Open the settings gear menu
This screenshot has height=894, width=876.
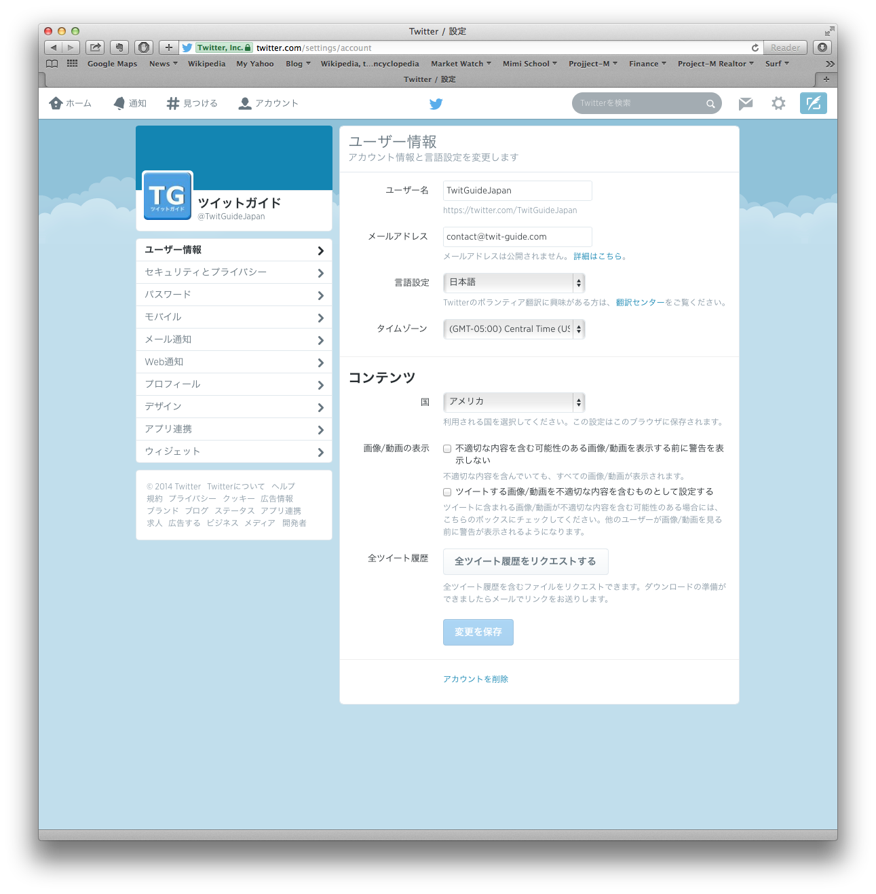(778, 103)
